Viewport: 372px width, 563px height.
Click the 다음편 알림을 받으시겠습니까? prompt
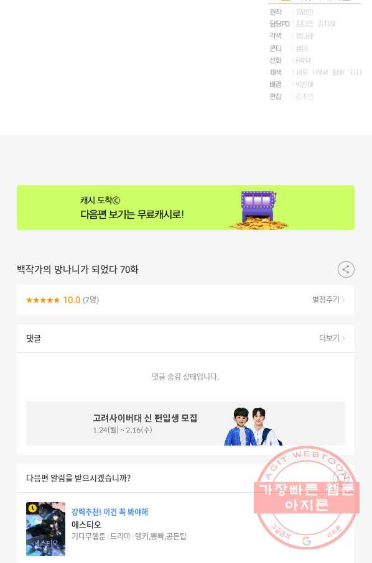point(78,478)
